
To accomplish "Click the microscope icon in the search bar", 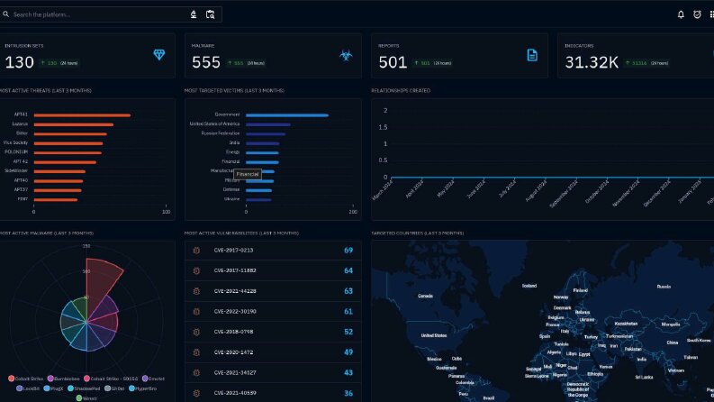I will (x=194, y=14).
